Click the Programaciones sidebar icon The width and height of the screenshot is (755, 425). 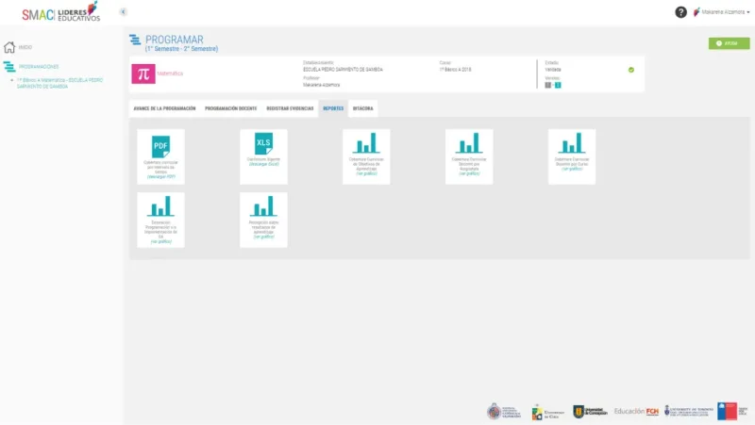coord(9,66)
